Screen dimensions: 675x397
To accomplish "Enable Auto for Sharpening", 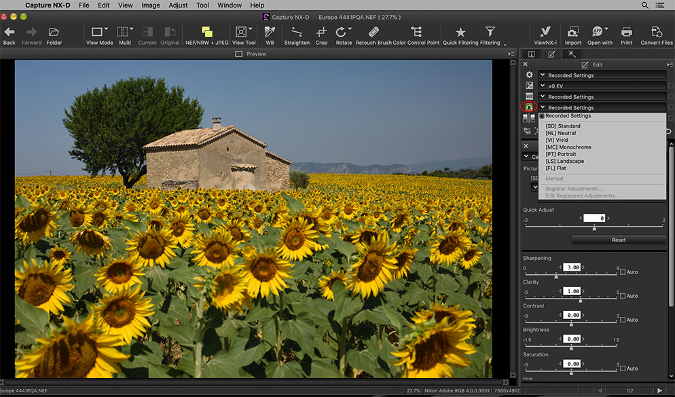I will [x=623, y=272].
